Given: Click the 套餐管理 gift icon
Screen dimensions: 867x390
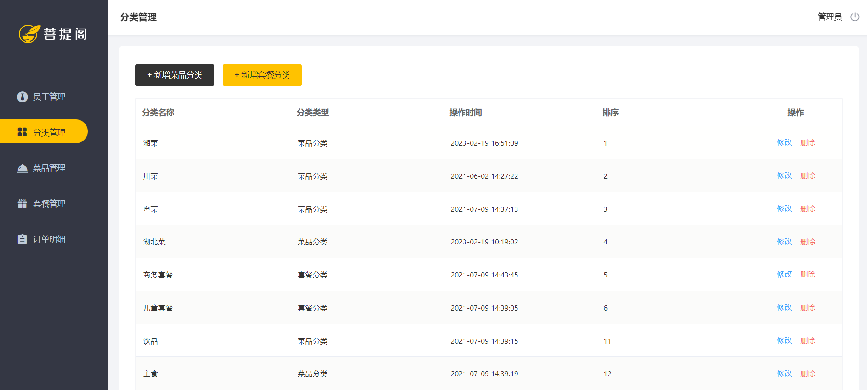Looking at the screenshot, I should 22,203.
